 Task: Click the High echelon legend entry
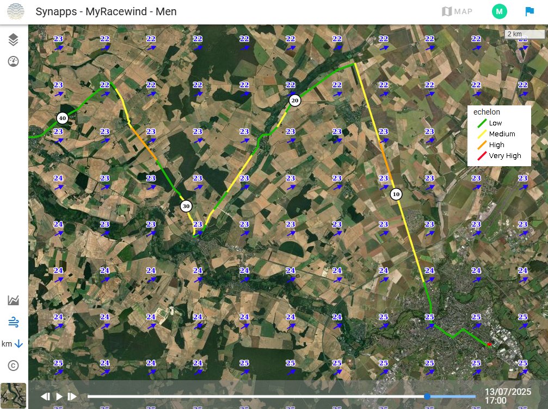(x=491, y=144)
